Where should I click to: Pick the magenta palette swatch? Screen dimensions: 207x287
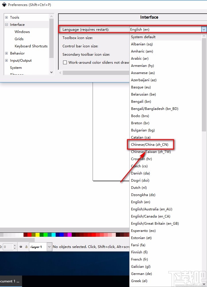coord(70,235)
